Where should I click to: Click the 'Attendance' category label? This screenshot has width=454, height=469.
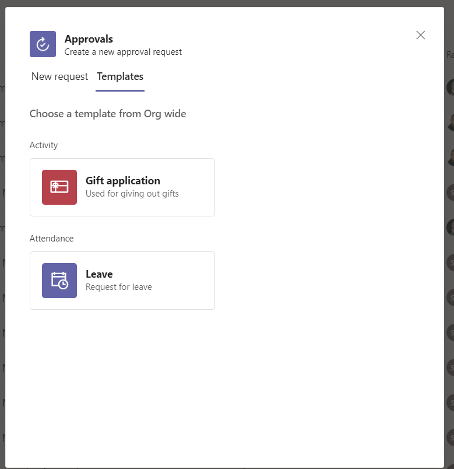click(x=51, y=239)
